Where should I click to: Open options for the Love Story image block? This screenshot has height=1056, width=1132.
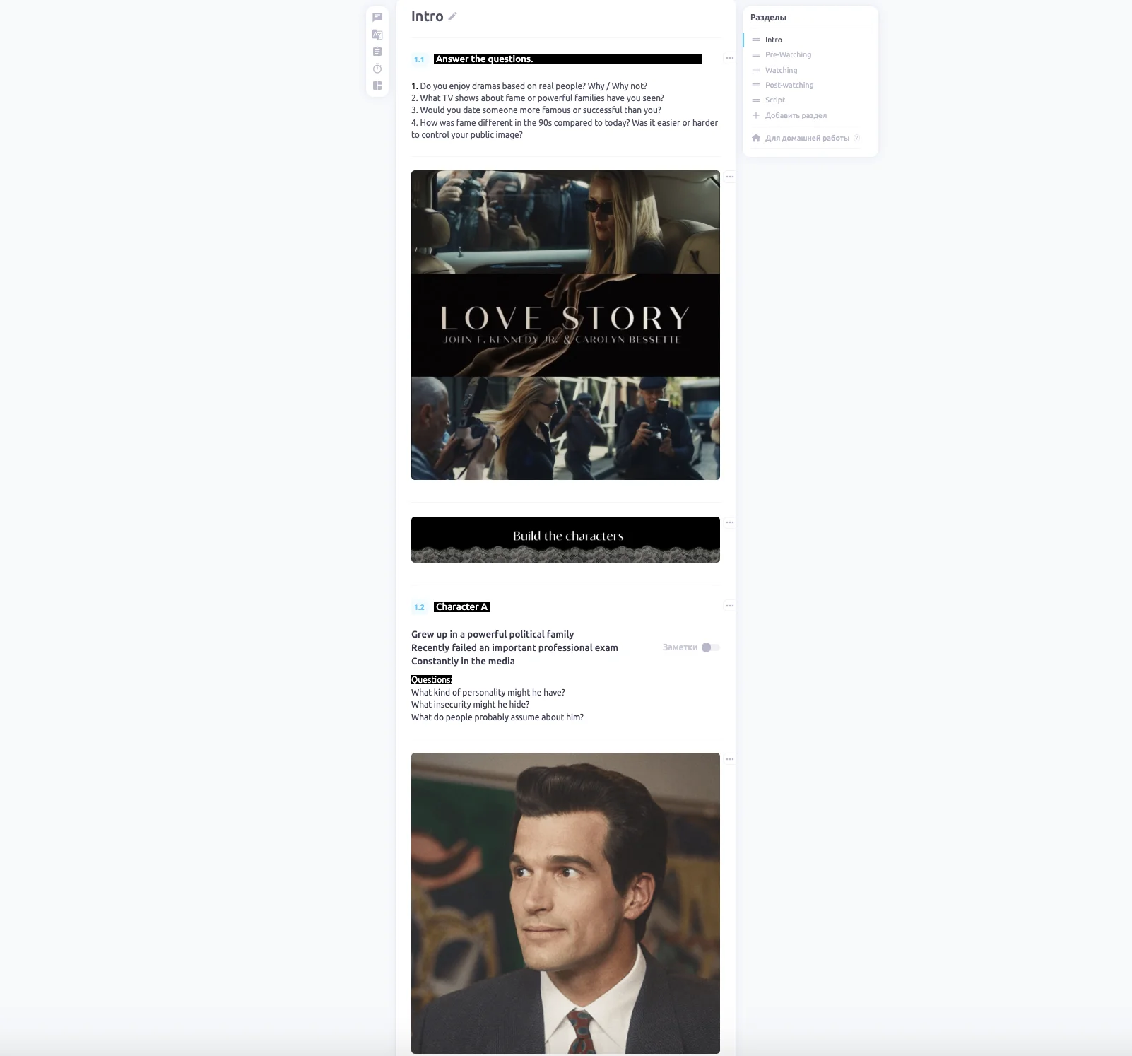tap(729, 177)
